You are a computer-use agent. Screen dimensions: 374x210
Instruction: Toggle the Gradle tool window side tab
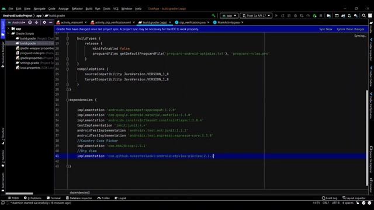point(371,27)
